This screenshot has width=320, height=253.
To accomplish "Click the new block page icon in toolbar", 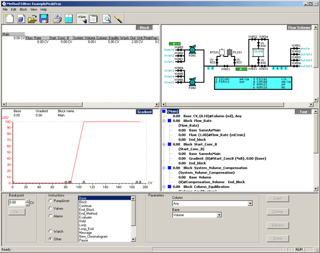I will tap(21, 19).
